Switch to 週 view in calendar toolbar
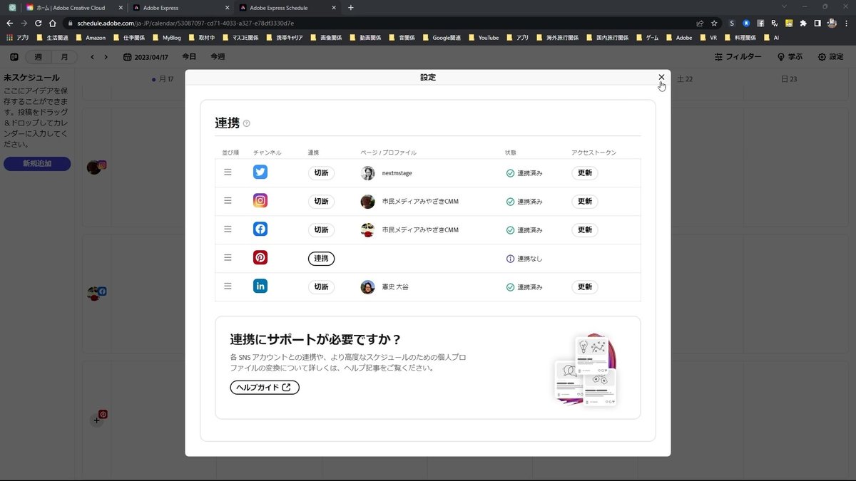 38,56
